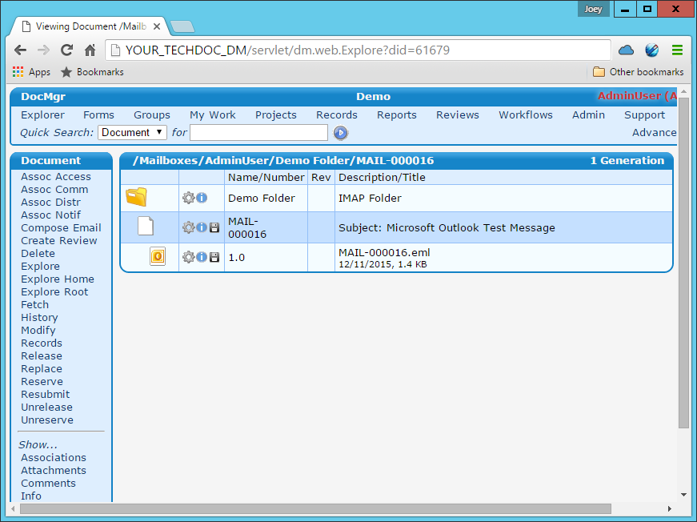Click the MAIL-000016.eml file name

[384, 252]
